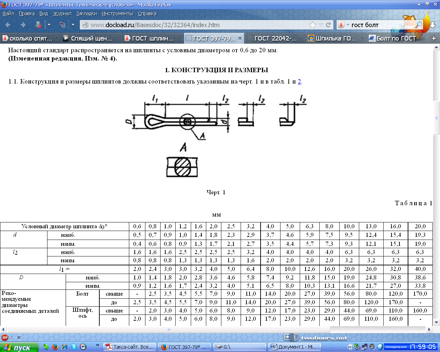This screenshot has width=440, height=352.
Task: Click the green quick launch icon
Action: pyautogui.click(x=46, y=347)
